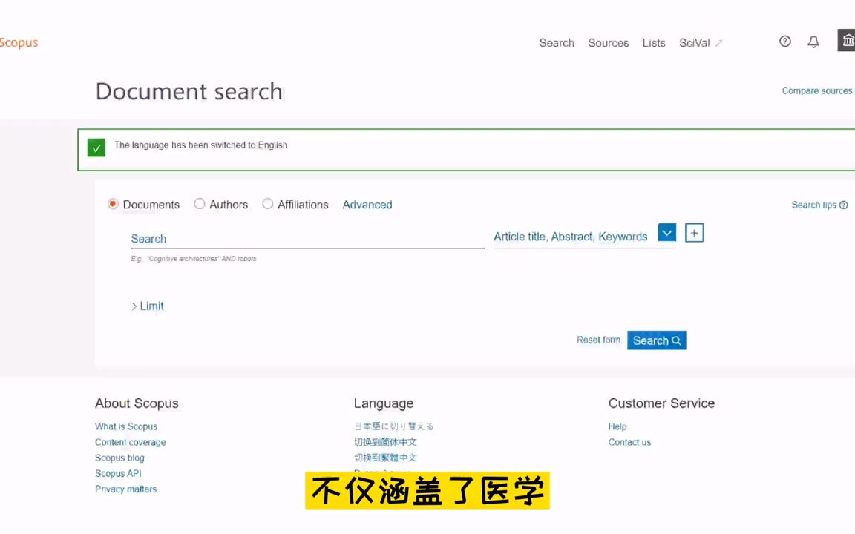The height and width of the screenshot is (534, 855).
Task: Click the Search tips question mark icon
Action: click(844, 205)
